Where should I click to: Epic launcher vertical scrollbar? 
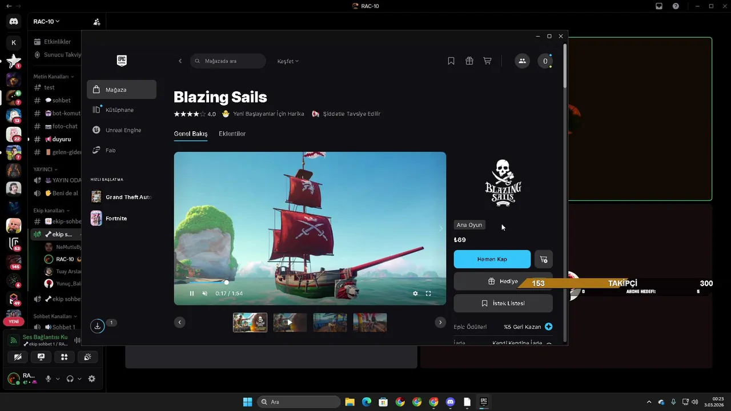coord(565,66)
